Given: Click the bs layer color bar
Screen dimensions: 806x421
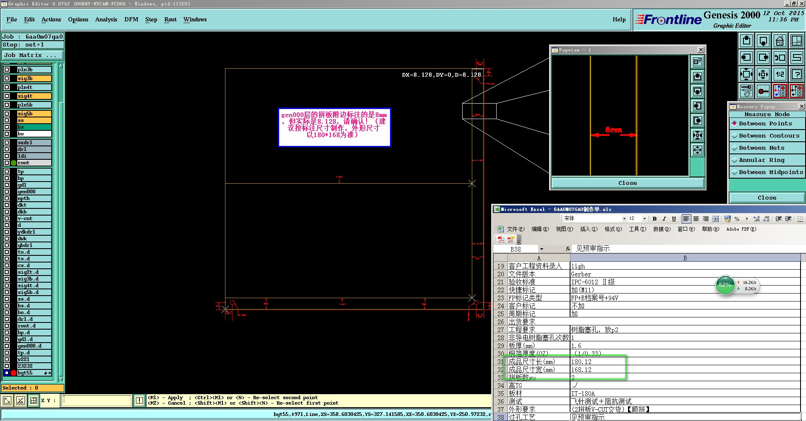Looking at the screenshot, I should point(34,127).
